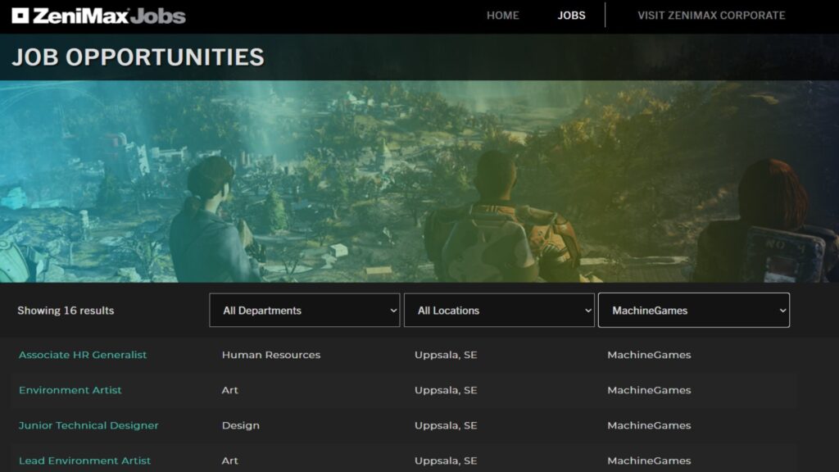Click 'MachineGames' in Junior Technical Designer row

point(649,425)
